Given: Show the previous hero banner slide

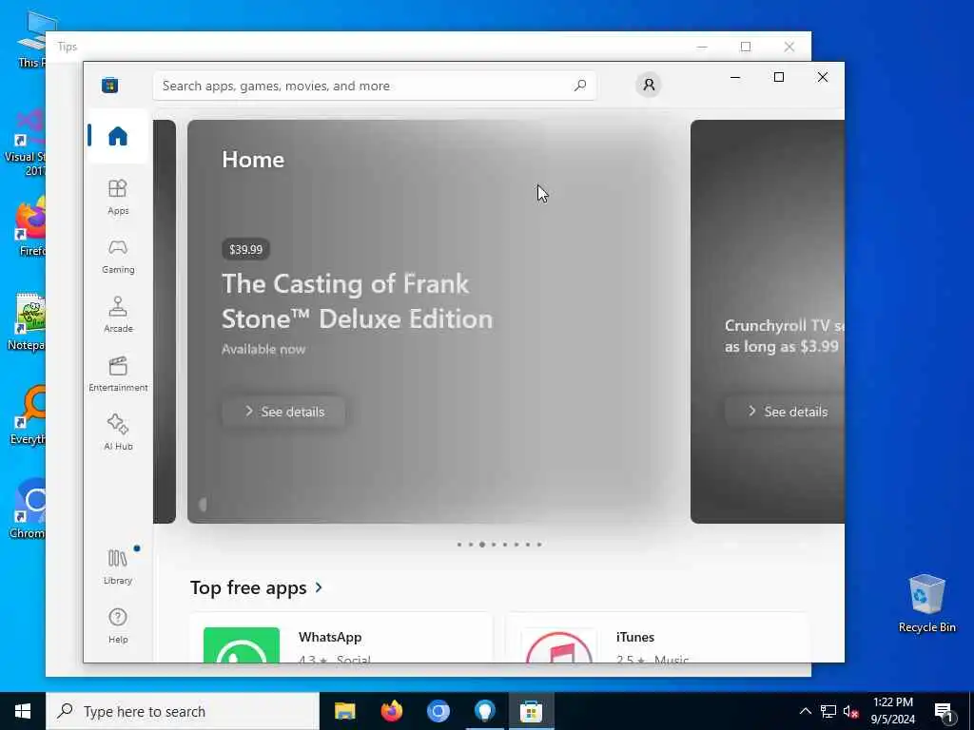Looking at the screenshot, I should click(x=165, y=321).
